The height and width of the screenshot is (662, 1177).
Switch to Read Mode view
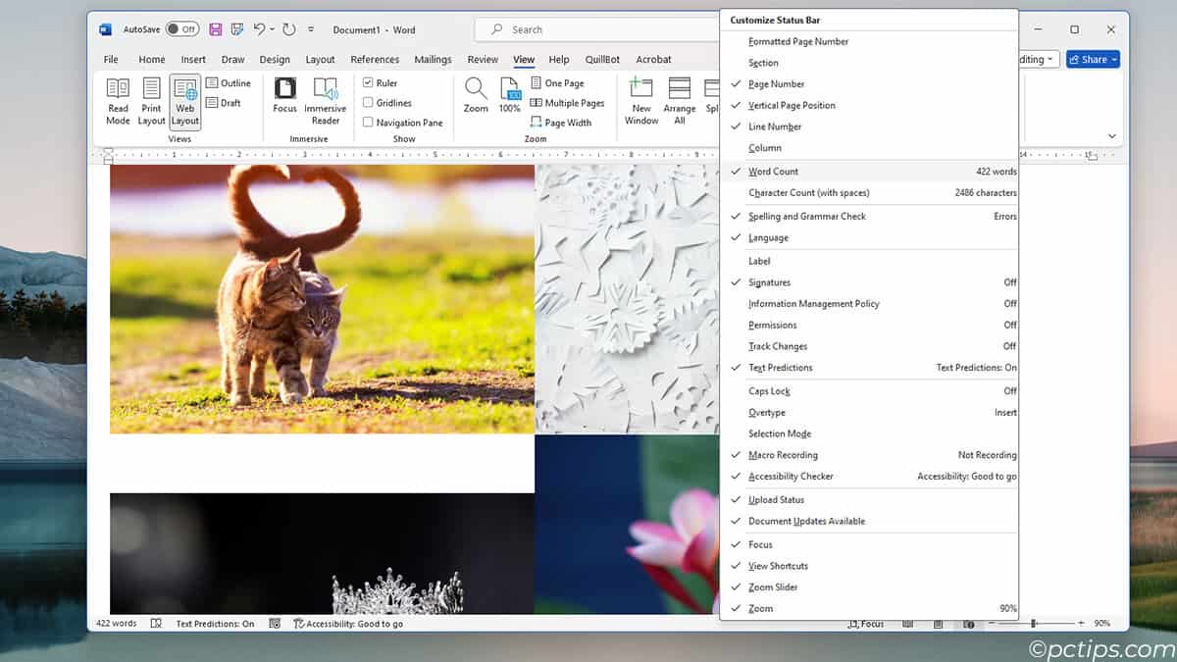coord(118,101)
